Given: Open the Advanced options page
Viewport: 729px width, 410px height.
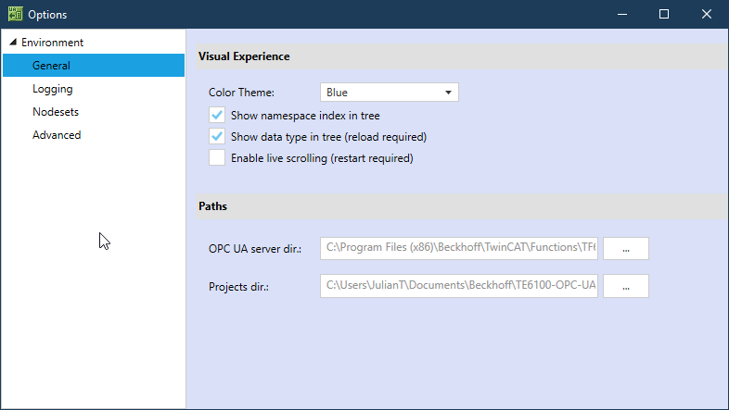Looking at the screenshot, I should (x=57, y=135).
